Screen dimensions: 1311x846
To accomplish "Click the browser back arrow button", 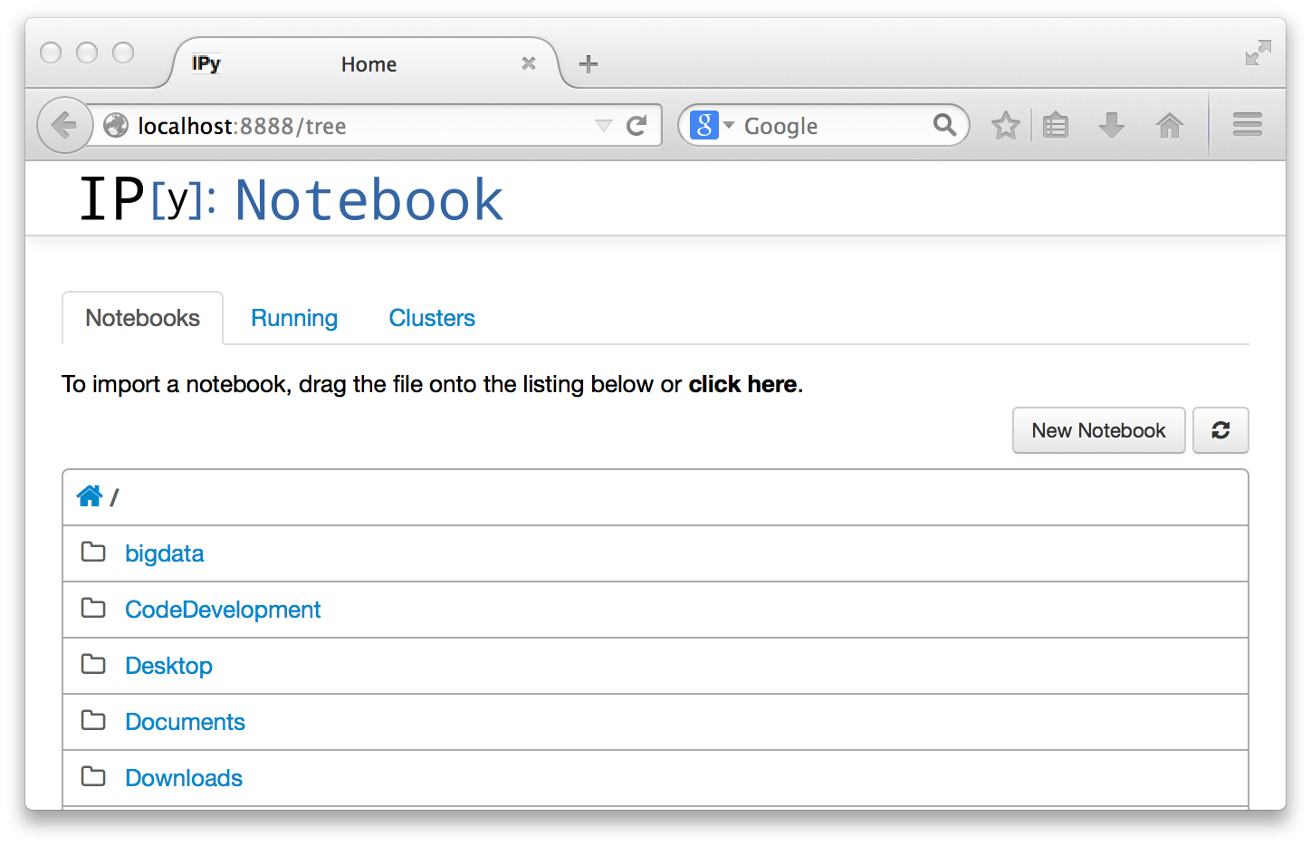I will 64,125.
